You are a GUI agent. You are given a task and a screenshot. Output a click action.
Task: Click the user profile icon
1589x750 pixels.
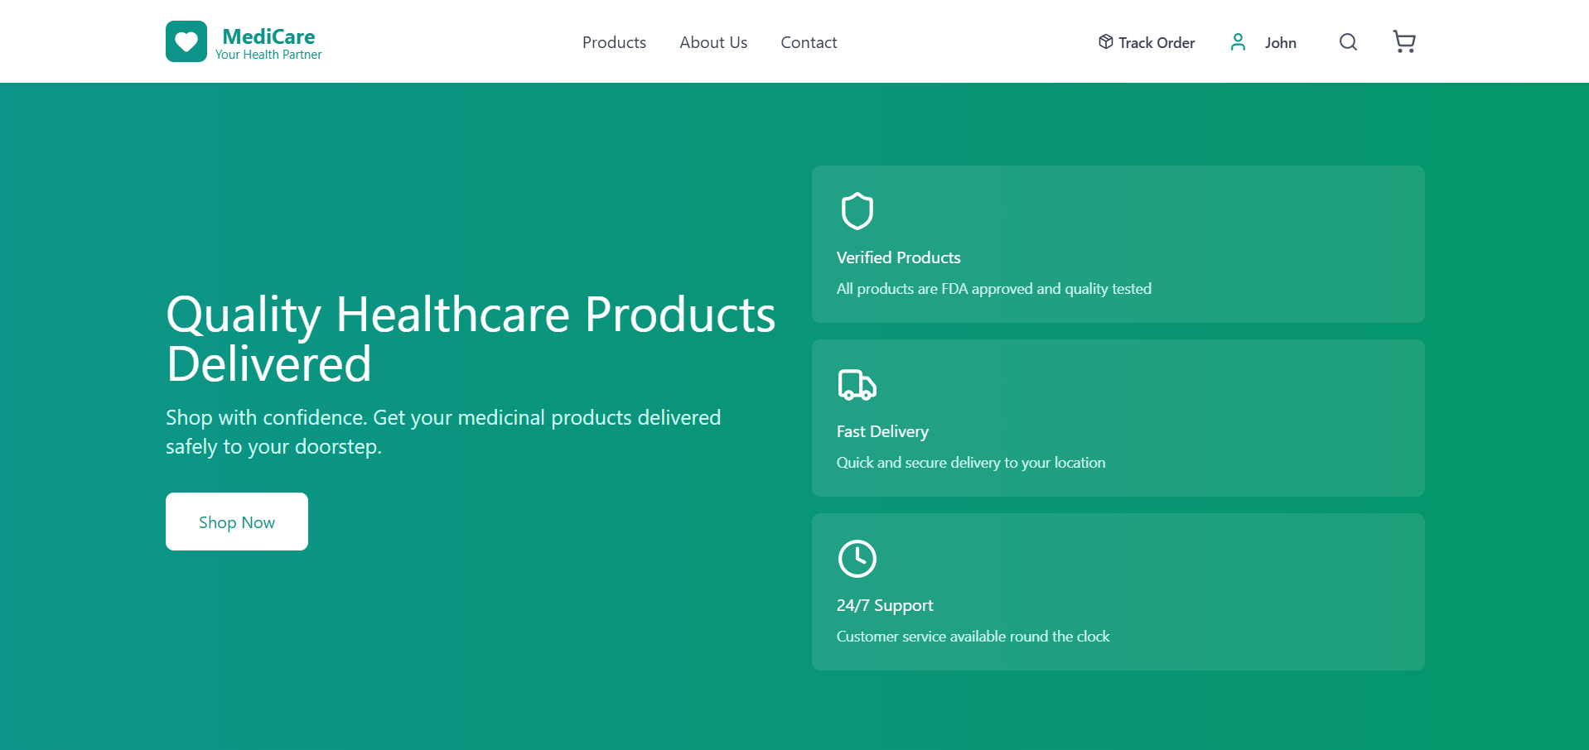click(1238, 42)
